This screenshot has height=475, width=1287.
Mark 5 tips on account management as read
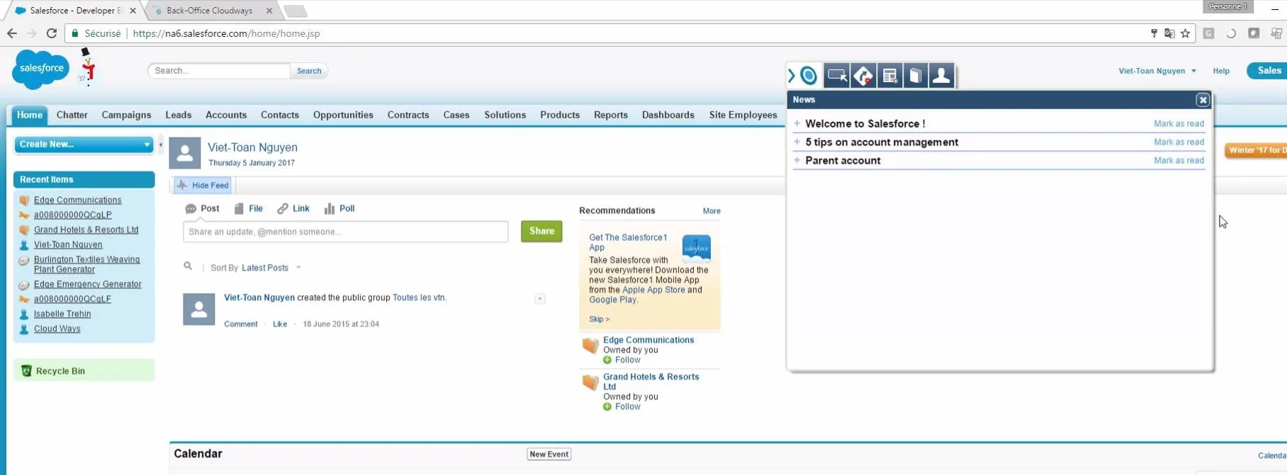click(1179, 142)
